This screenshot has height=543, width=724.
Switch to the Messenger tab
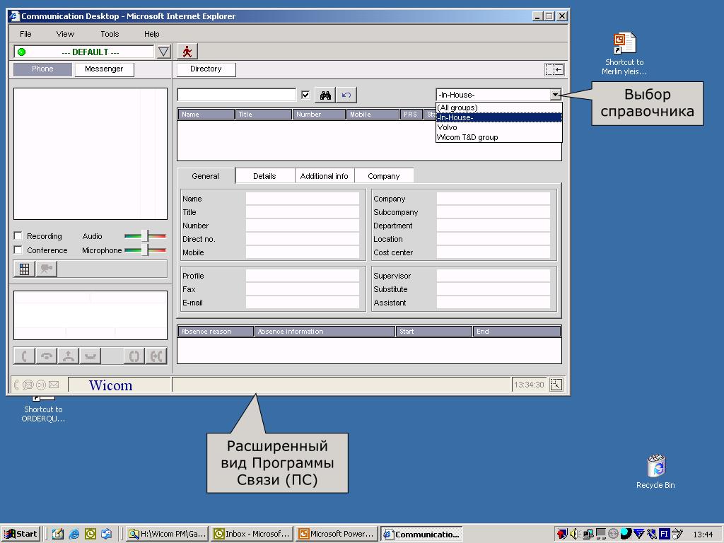coord(104,69)
